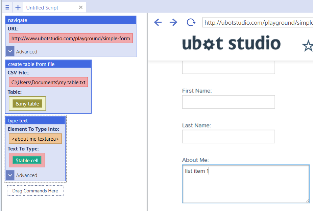Viewport: 313px width, 211px height.
Task: Edit the CSV File path field
Action: coord(48,82)
